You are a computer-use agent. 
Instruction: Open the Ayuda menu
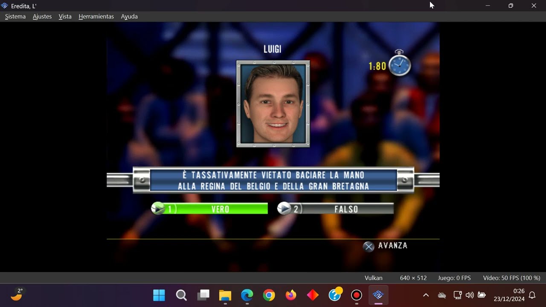[x=129, y=17]
